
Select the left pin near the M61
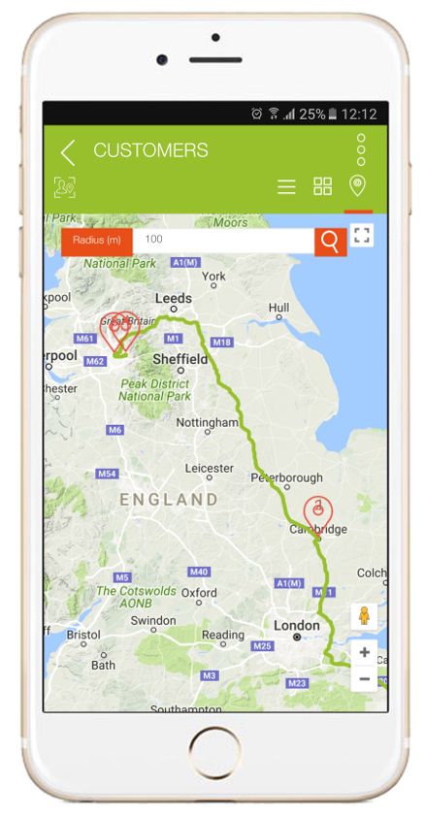[112, 332]
